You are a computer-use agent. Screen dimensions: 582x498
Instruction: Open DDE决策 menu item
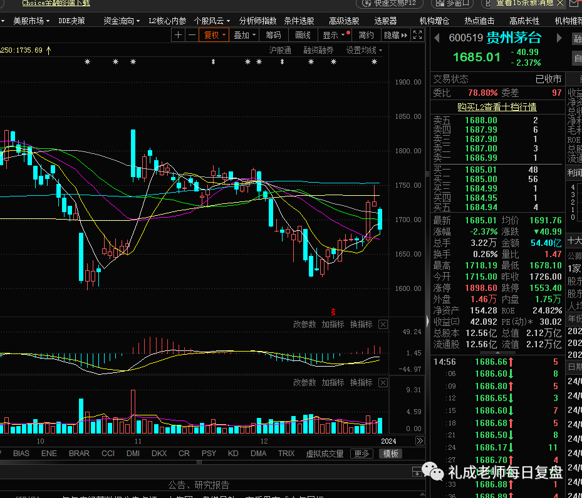pos(71,21)
